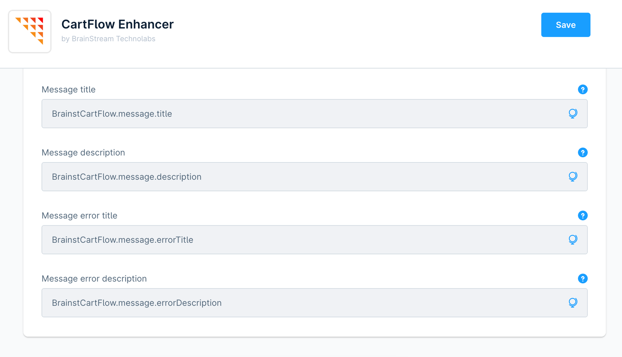Image resolution: width=622 pixels, height=357 pixels.
Task: Click the Message error description label
Action: pyautogui.click(x=94, y=278)
